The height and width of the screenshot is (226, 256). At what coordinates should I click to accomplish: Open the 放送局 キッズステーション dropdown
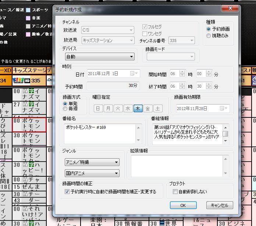tap(108, 40)
